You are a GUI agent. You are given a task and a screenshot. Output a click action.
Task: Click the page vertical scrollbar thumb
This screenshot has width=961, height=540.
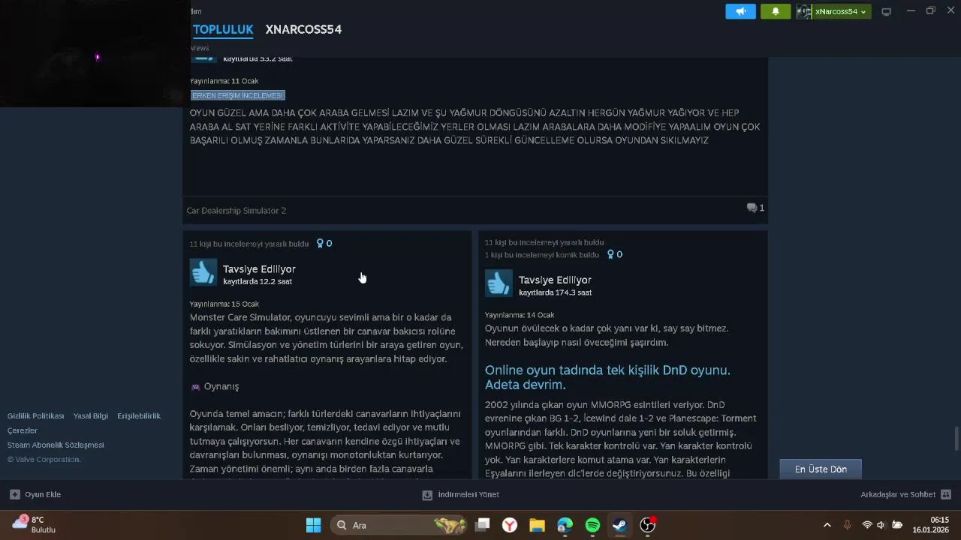956,439
